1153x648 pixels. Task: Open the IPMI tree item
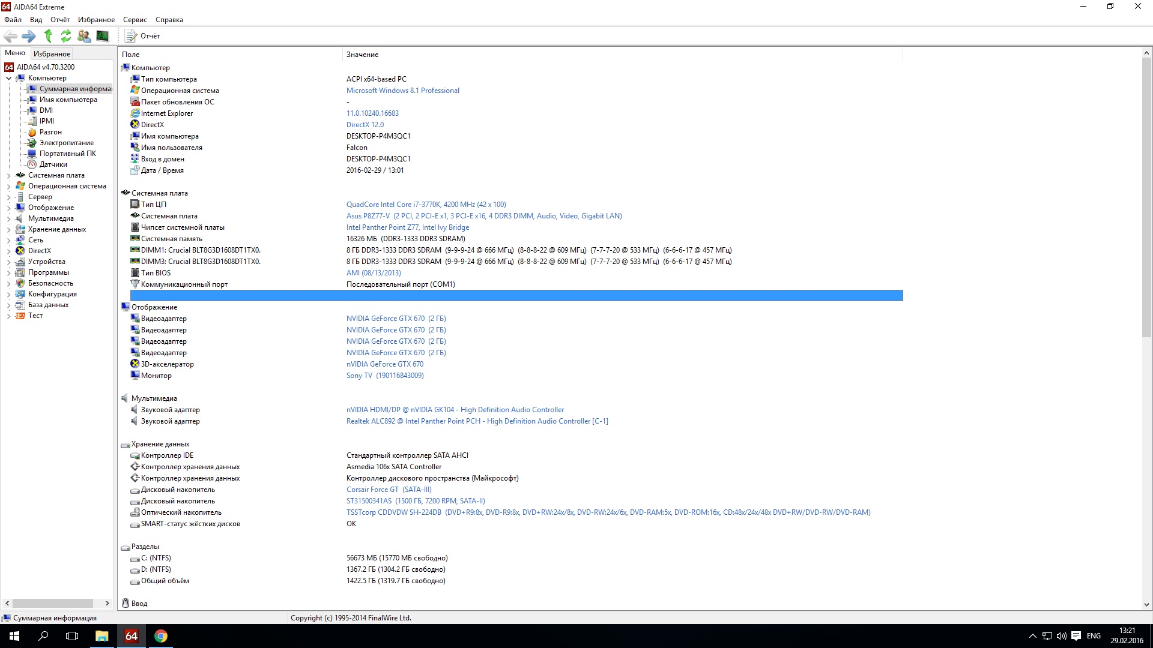pos(47,121)
